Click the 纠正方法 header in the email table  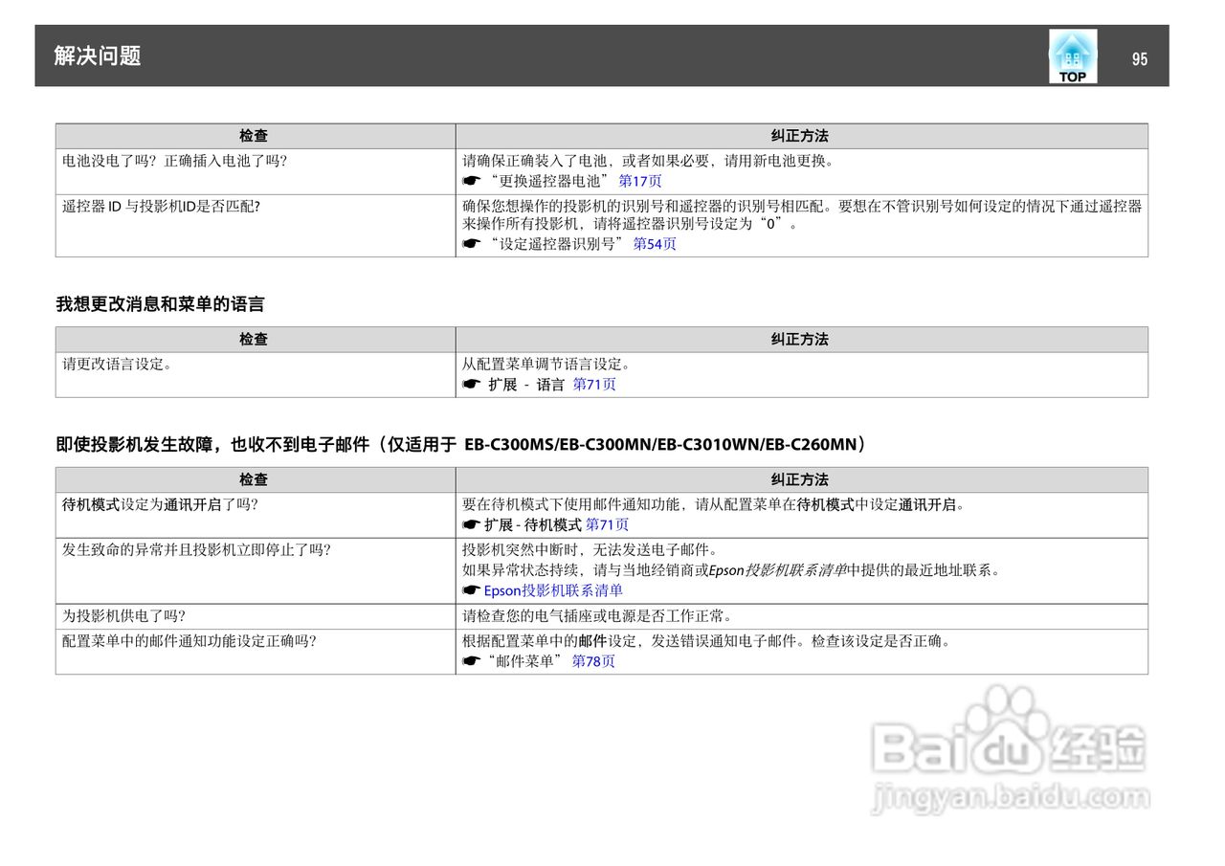coord(800,480)
